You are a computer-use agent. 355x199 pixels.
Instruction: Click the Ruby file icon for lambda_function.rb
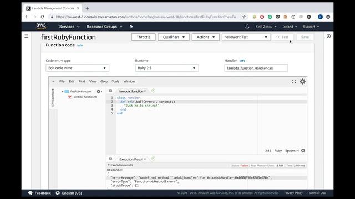coord(70,97)
